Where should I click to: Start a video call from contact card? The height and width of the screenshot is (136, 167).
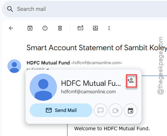point(116,110)
